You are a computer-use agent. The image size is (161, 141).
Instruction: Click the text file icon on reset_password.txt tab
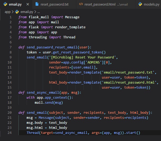pyautogui.click(x=37, y=4)
